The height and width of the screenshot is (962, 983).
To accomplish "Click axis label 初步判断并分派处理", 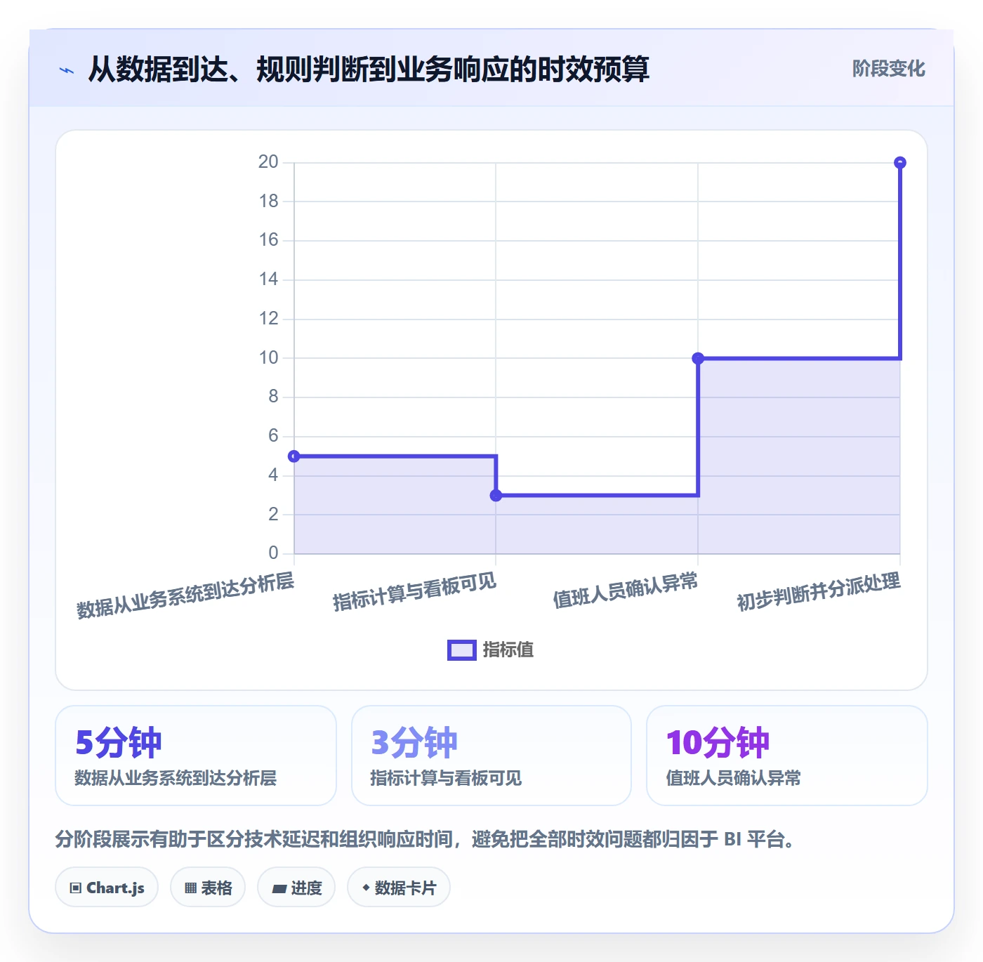I will 819,592.
